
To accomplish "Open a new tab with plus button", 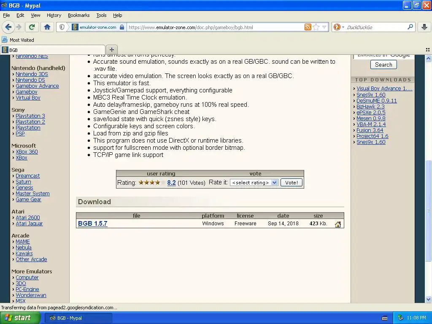I will [111, 50].
